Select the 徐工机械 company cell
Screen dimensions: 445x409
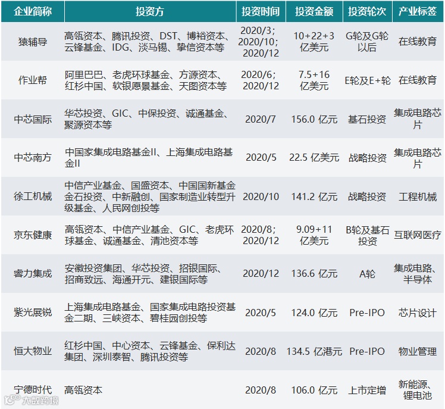point(33,196)
